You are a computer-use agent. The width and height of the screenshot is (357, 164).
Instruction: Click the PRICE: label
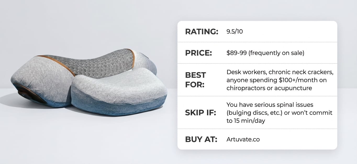[x=198, y=53]
